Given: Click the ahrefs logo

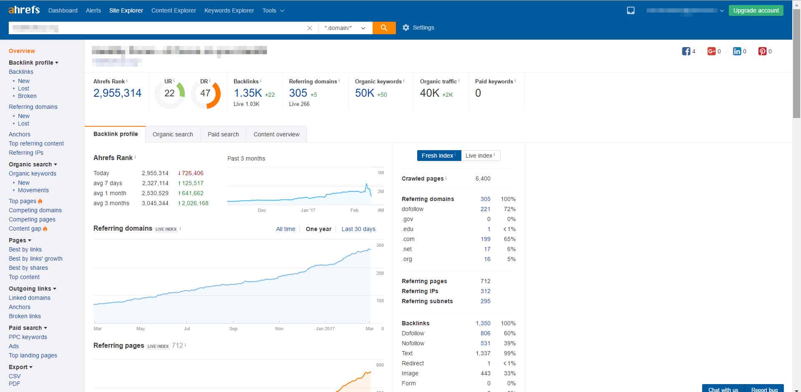Looking at the screenshot, I should coord(24,9).
